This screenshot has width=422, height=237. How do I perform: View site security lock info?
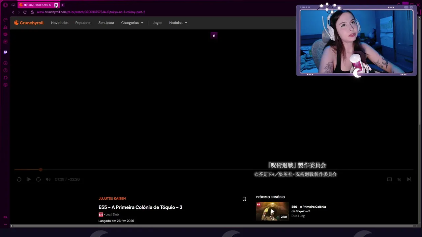pyautogui.click(x=32, y=12)
